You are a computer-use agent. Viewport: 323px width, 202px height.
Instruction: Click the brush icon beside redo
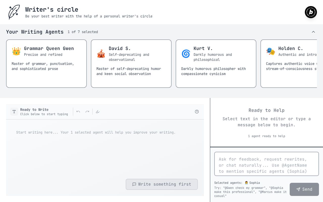click(x=98, y=112)
